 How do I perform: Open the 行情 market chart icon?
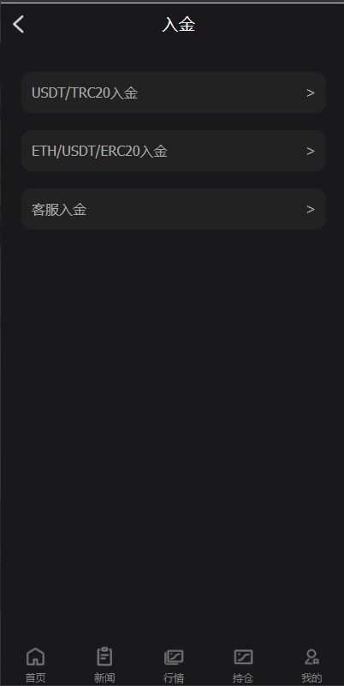[174, 657]
